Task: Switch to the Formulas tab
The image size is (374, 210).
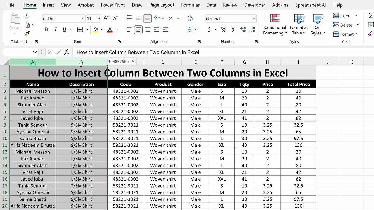Action: tap(191, 5)
